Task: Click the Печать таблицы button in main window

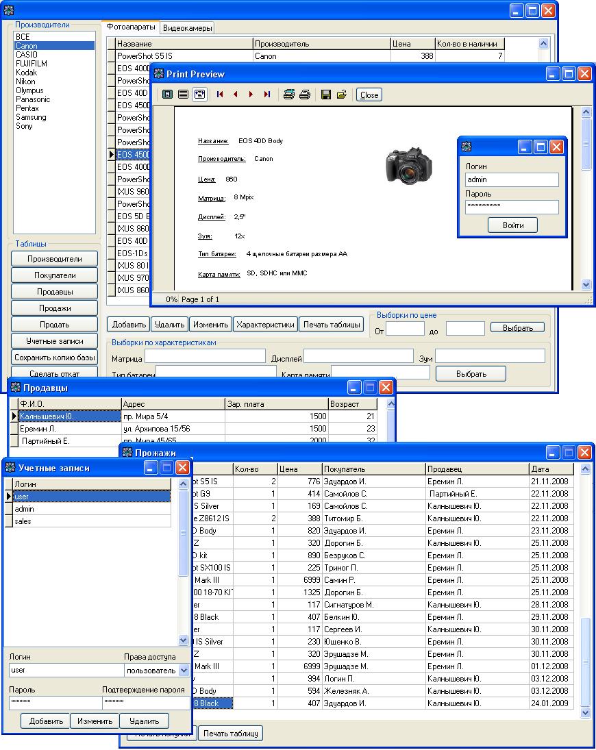Action: [332, 324]
